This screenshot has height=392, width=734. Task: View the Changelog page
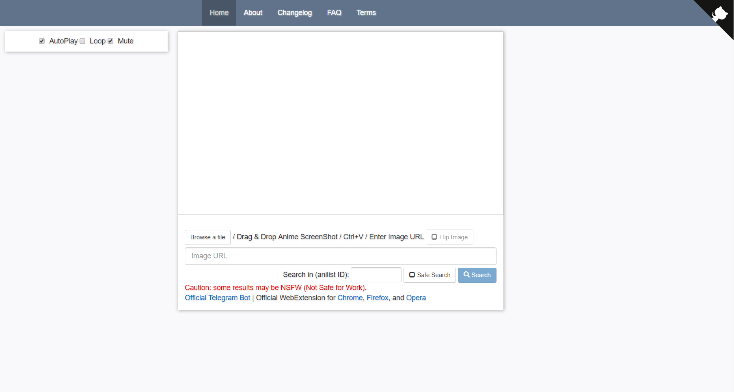(x=294, y=13)
